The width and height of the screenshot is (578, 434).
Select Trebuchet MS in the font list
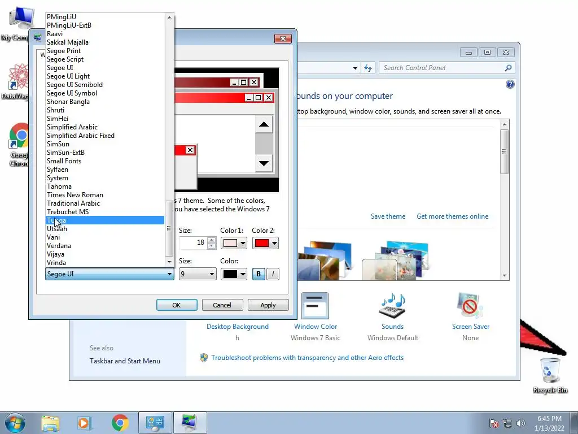click(x=104, y=212)
